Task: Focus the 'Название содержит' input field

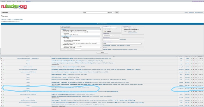Action: tap(122, 44)
